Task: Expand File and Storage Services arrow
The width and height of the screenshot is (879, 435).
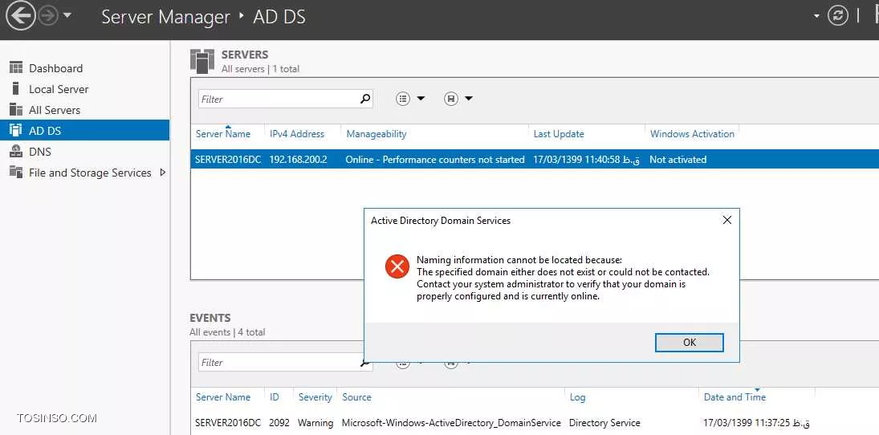Action: [163, 173]
